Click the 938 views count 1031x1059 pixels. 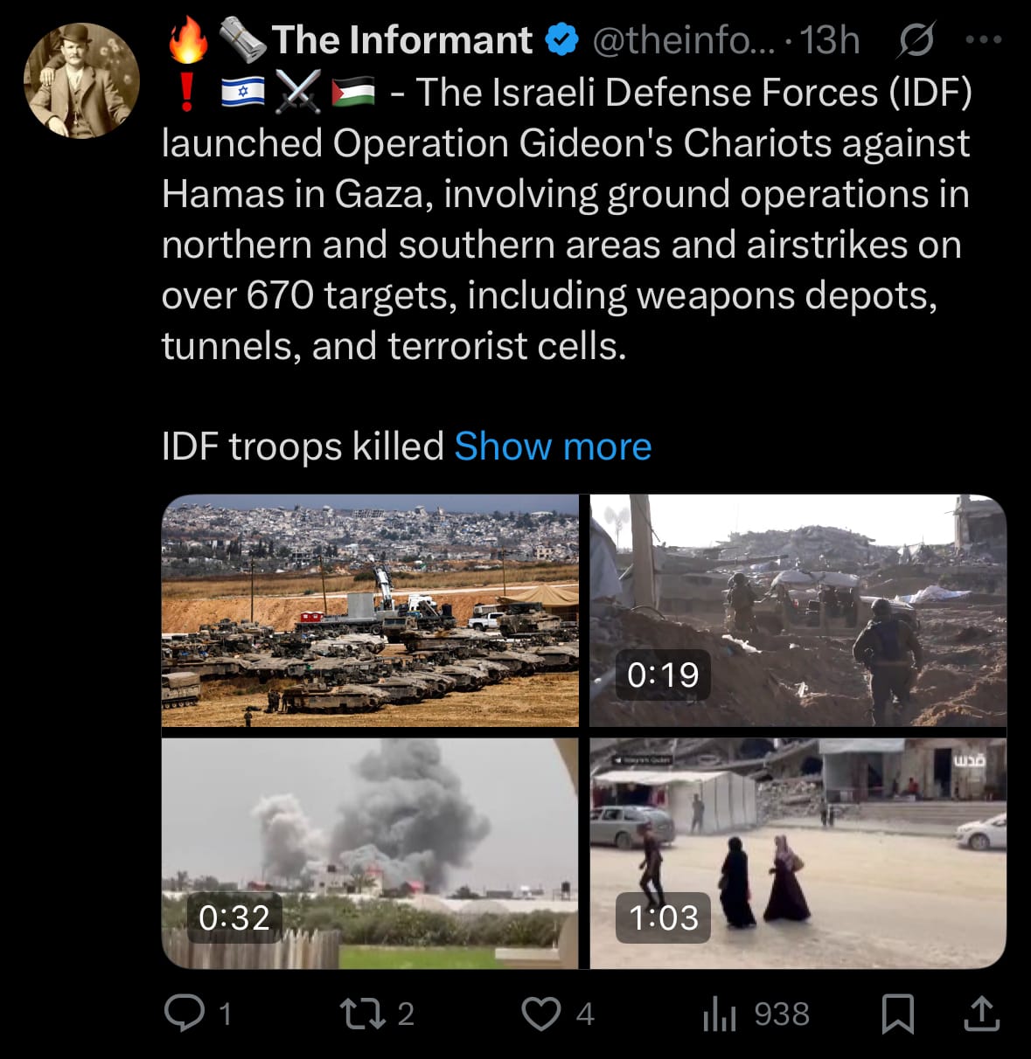coord(782,1014)
